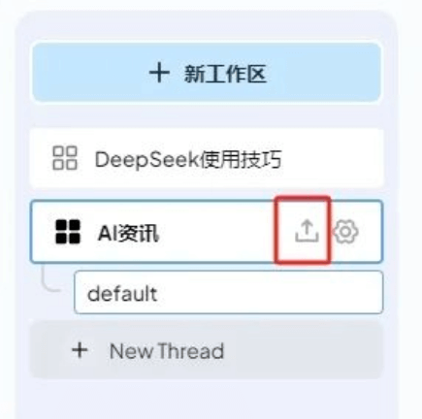The width and height of the screenshot is (422, 419).
Task: Click the outlined grid icon beside DeepSeek使用技巧
Action: point(65,158)
